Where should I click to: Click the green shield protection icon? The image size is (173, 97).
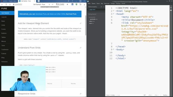tap(76, 4)
